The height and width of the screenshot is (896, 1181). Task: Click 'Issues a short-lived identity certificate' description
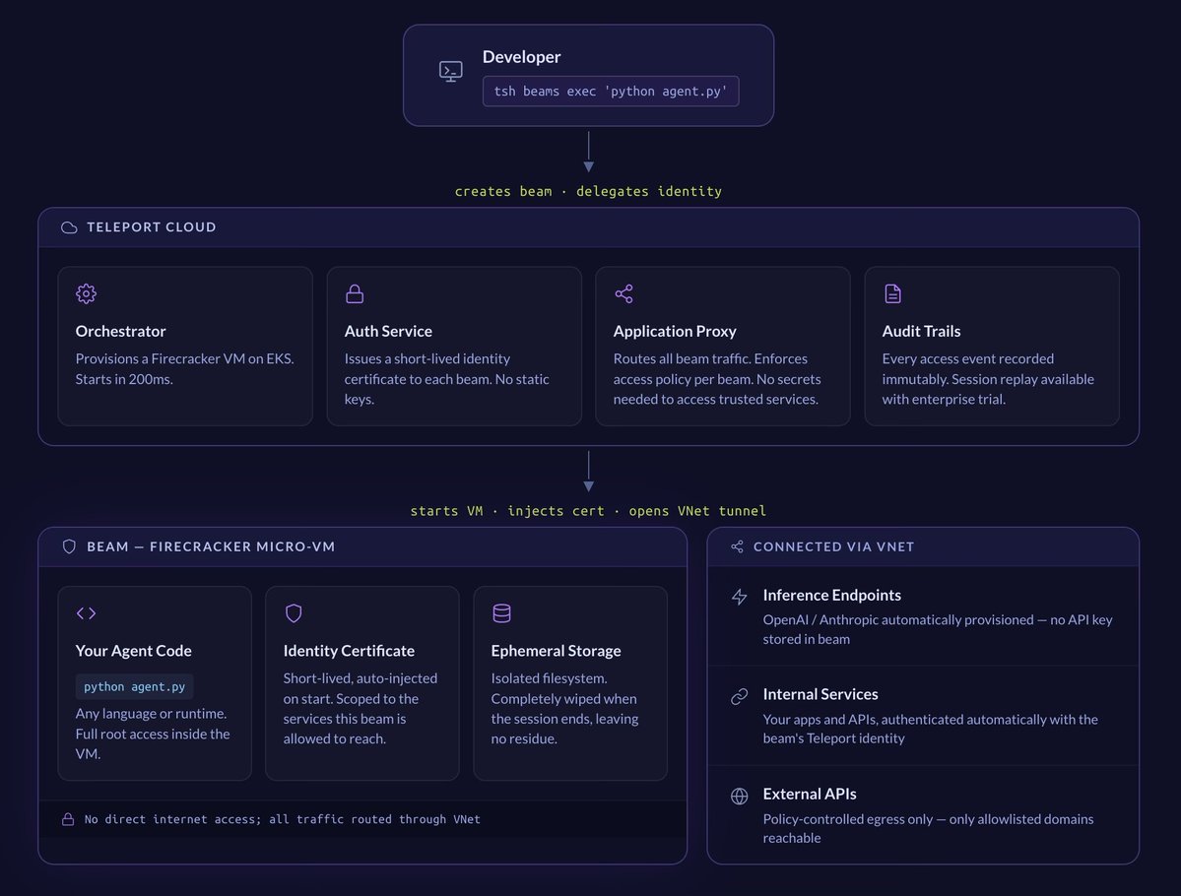pyautogui.click(x=446, y=379)
